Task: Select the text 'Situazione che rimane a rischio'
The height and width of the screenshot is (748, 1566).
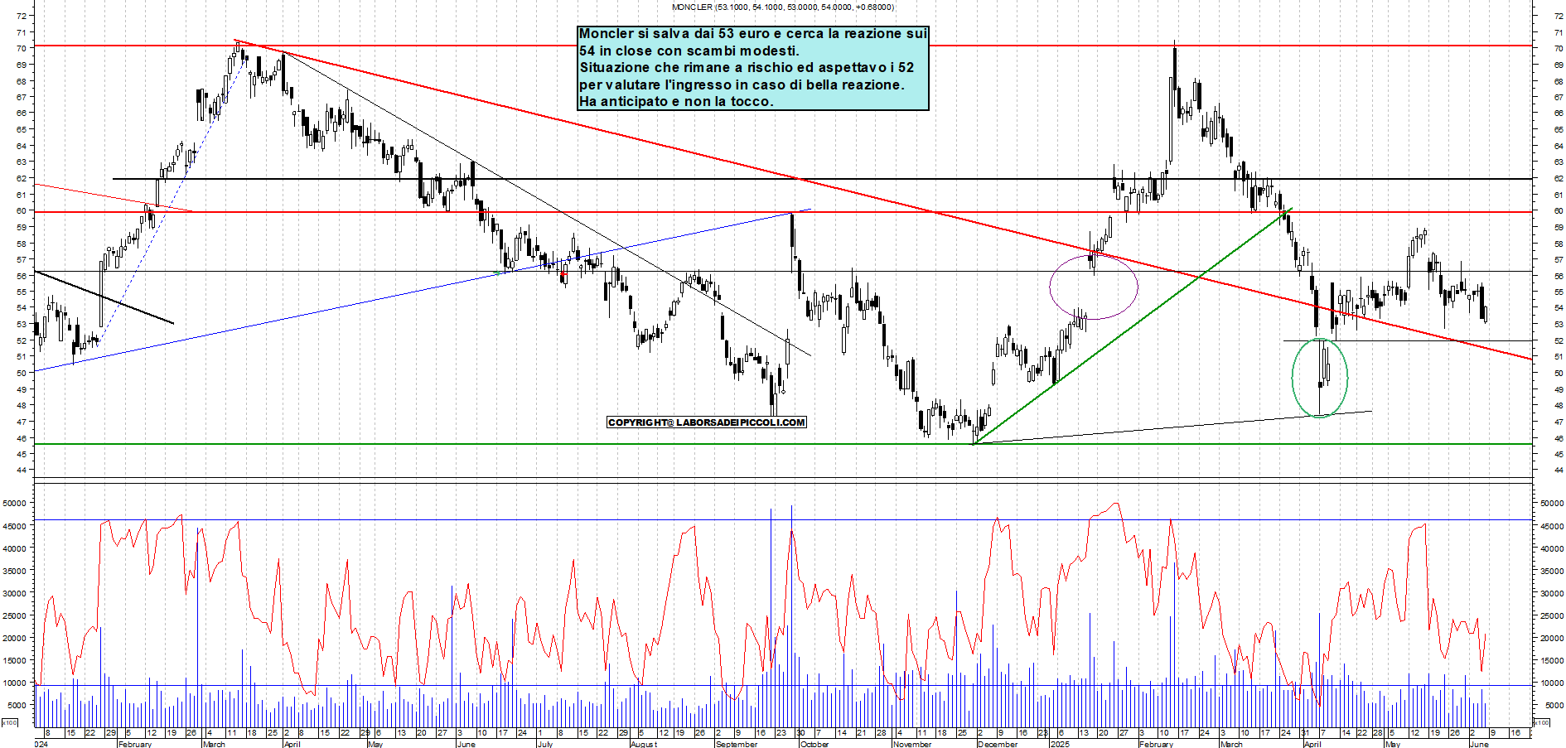Action: (686, 68)
